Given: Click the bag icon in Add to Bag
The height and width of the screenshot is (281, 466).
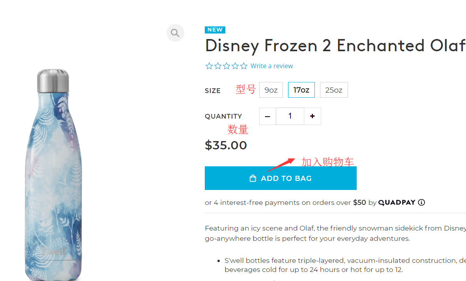Looking at the screenshot, I should [x=253, y=179].
